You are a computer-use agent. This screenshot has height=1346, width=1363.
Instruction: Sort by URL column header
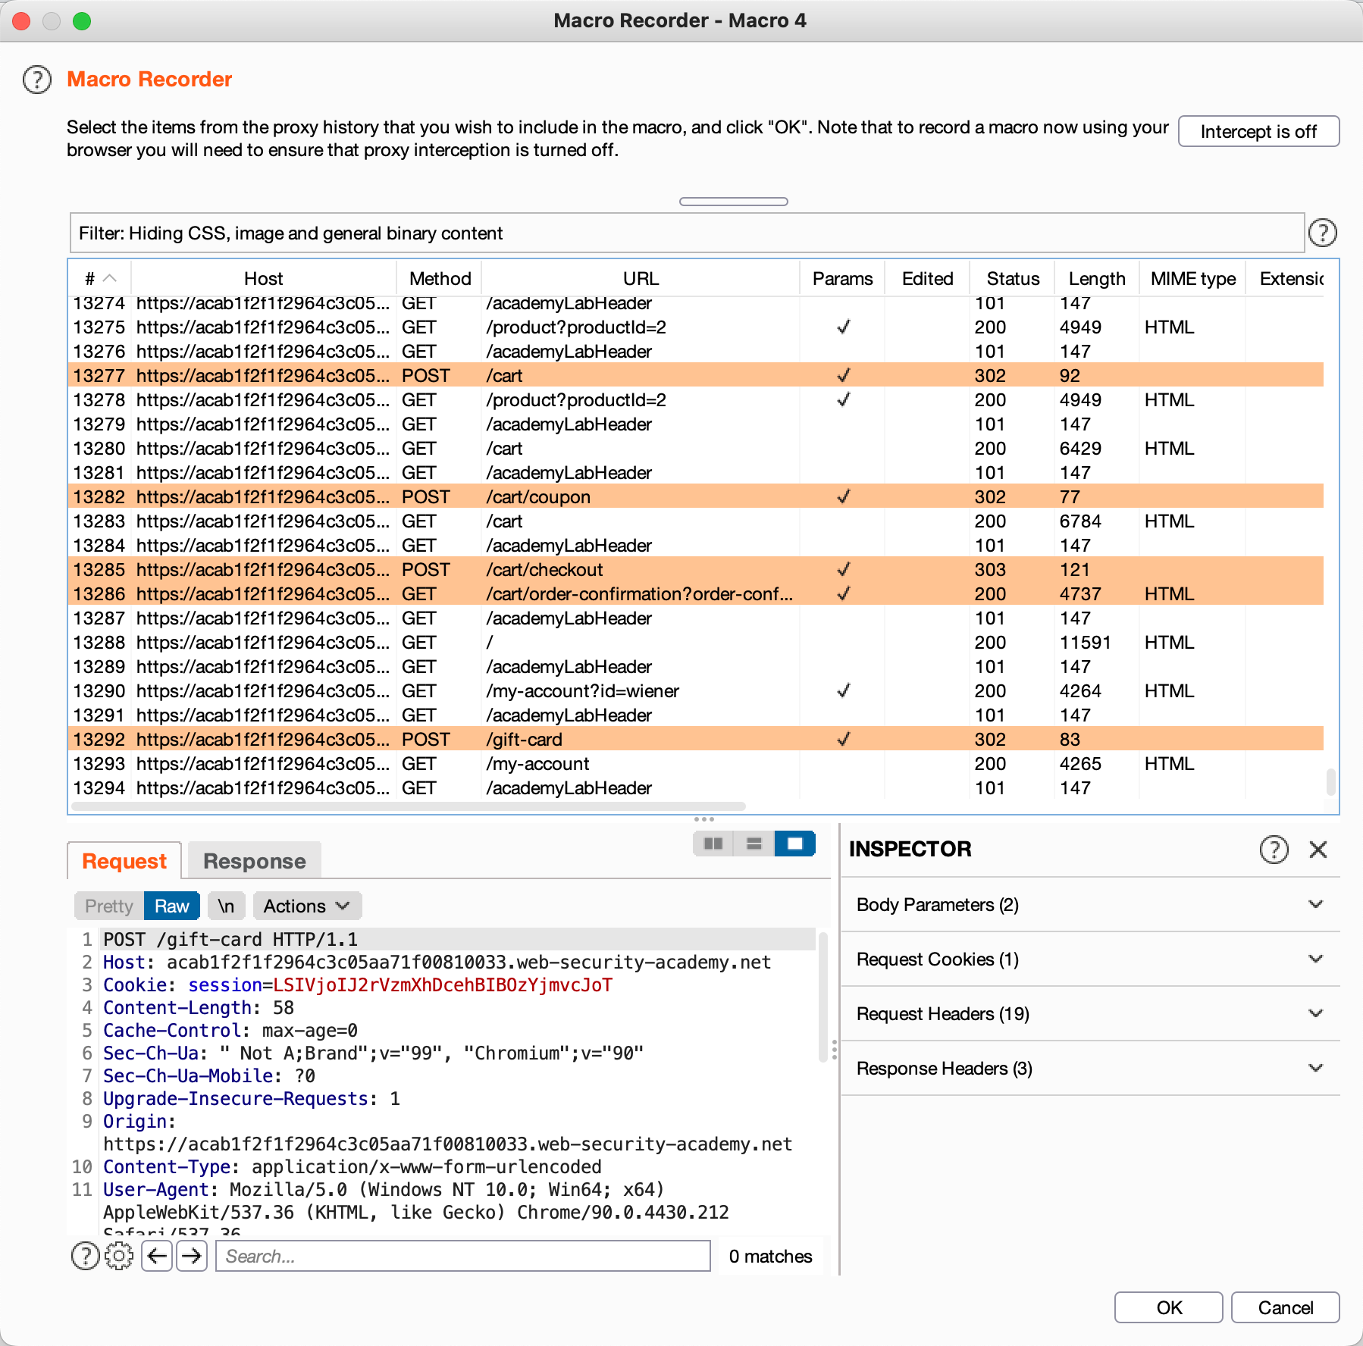[641, 278]
